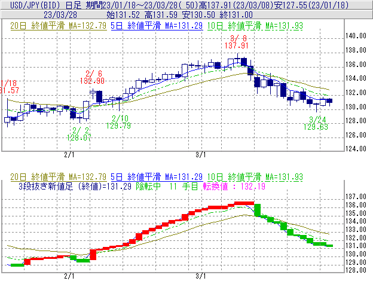Select the 20日 終値平滑 MA=132.79 legend in upper chart
Viewport: 373px width, 284px height.
coord(59,26)
